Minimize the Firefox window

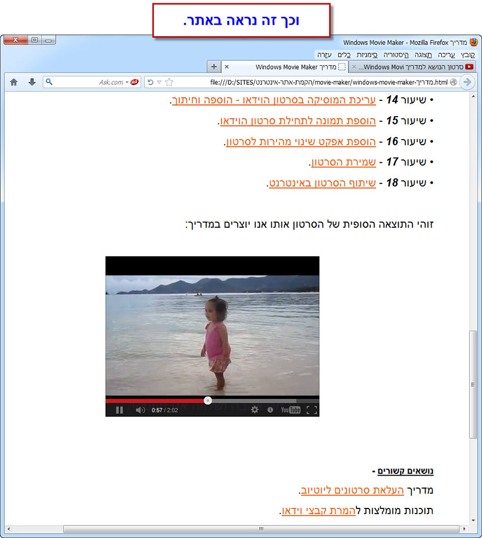[x=48, y=40]
